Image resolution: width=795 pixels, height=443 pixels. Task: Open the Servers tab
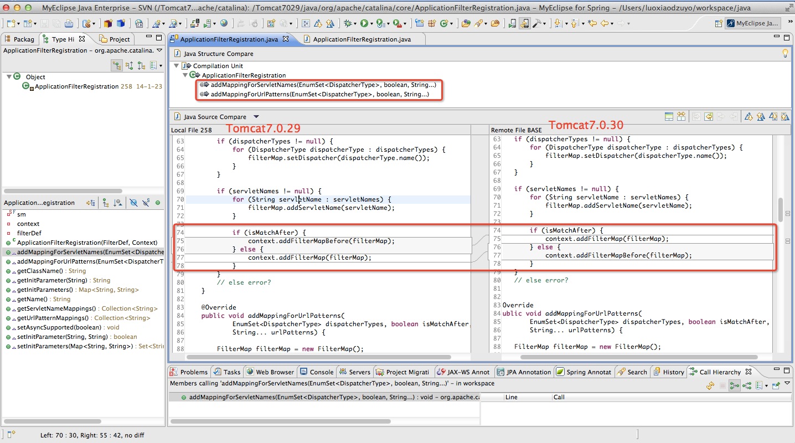click(354, 372)
